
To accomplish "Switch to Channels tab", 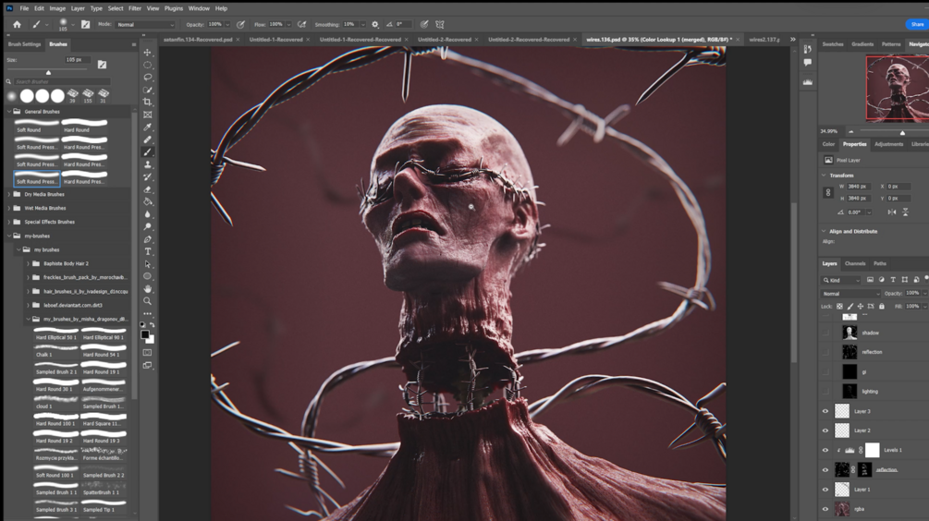I will coord(855,263).
